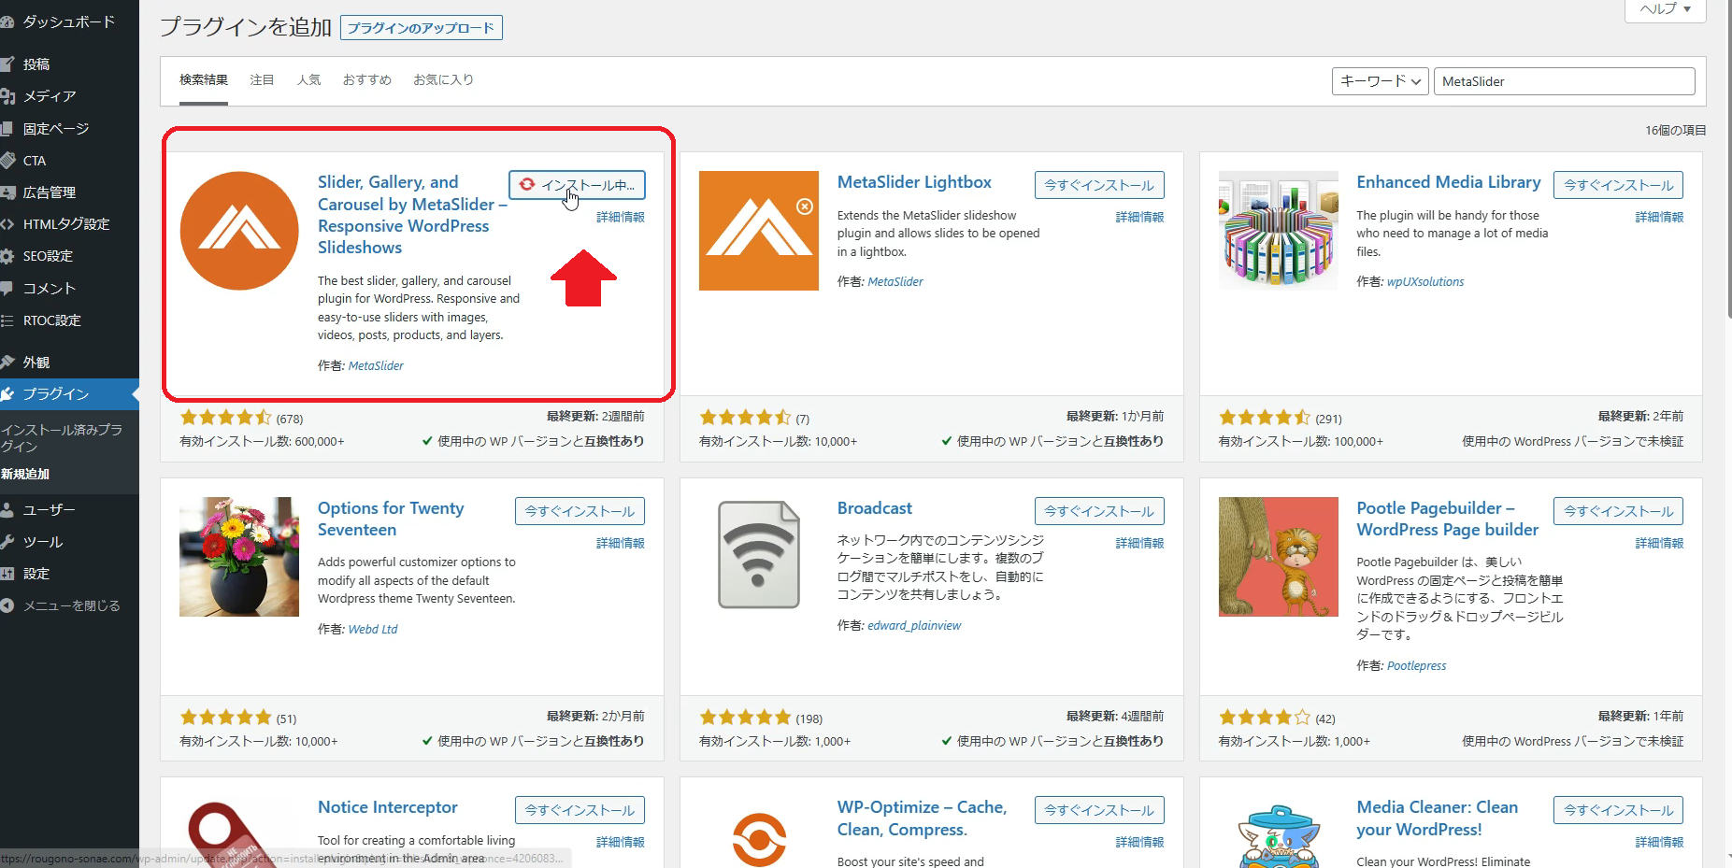Click the メディア media icon
1732x868 pixels.
coord(7,96)
